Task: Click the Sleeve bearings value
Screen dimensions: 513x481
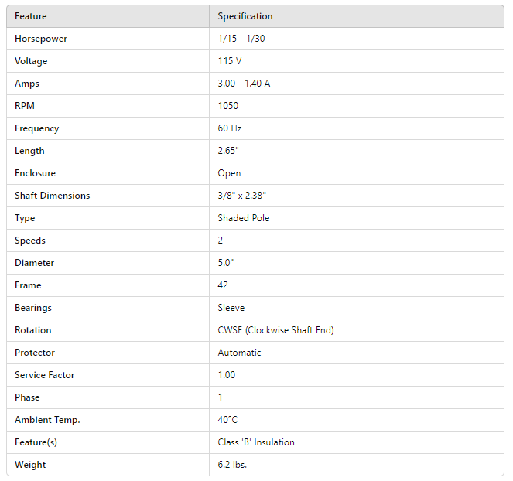Action: pos(231,308)
